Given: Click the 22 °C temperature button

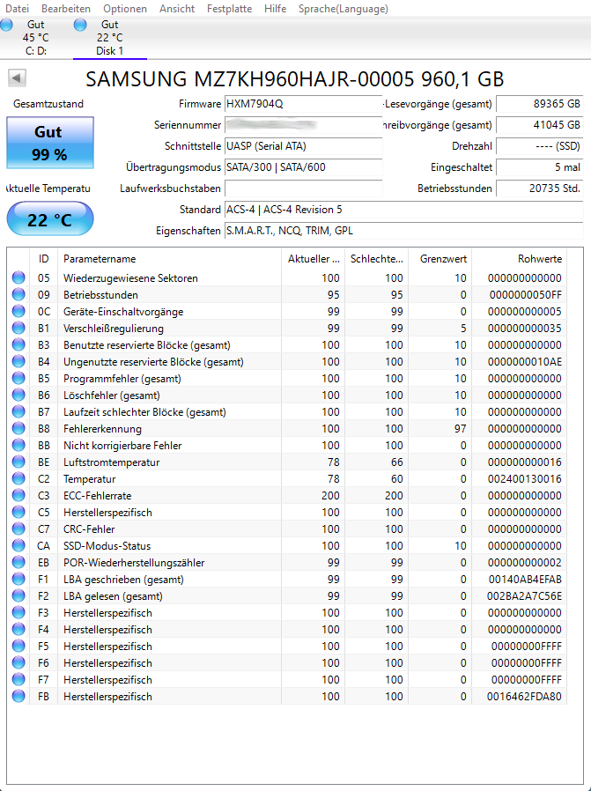Looking at the screenshot, I should point(50,219).
